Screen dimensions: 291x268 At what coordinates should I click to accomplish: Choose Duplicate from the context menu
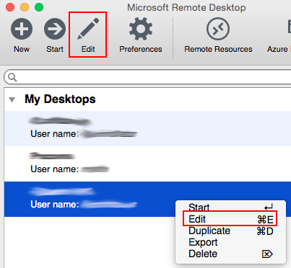tap(230, 231)
